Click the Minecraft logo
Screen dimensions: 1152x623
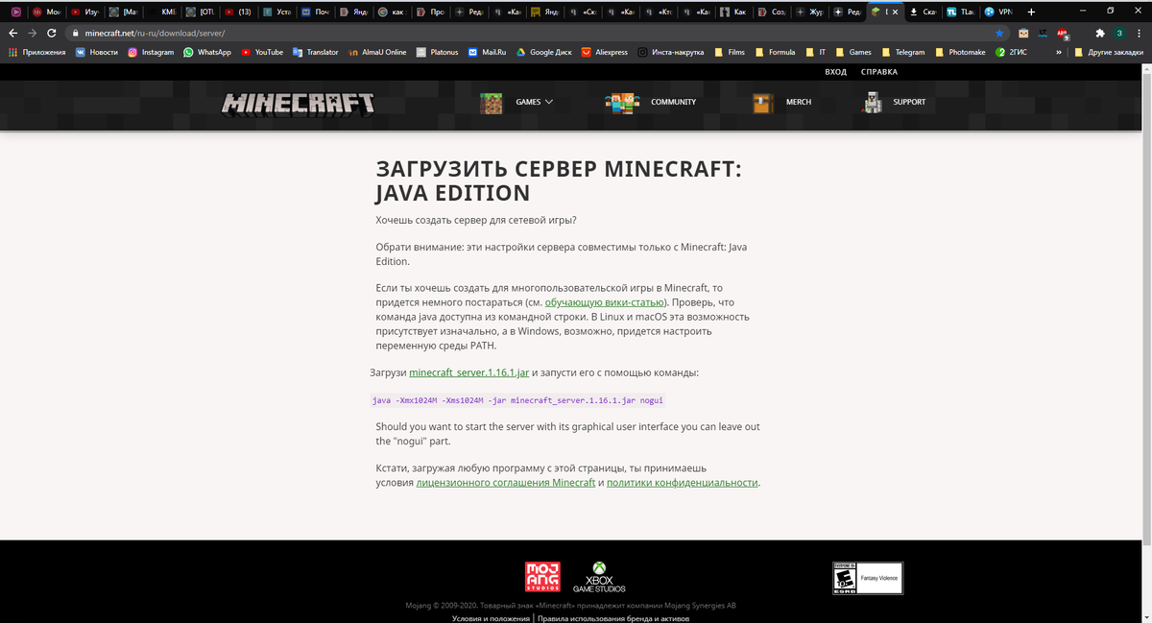pos(298,103)
